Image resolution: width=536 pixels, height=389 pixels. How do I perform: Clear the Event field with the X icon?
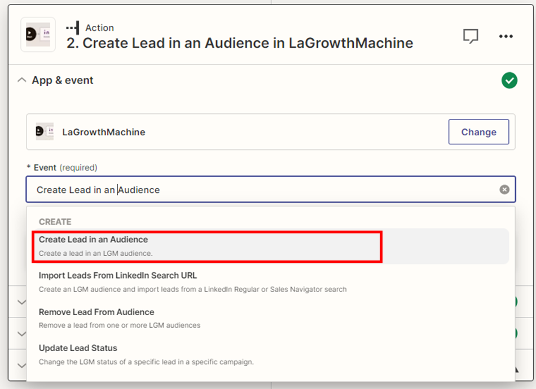[504, 190]
